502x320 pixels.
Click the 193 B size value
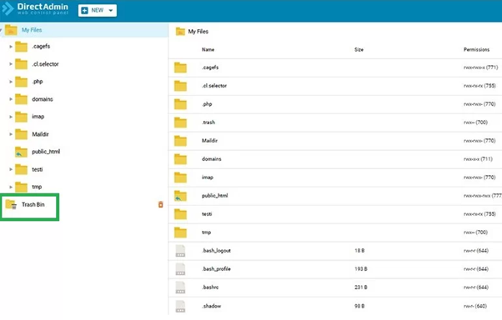(361, 269)
